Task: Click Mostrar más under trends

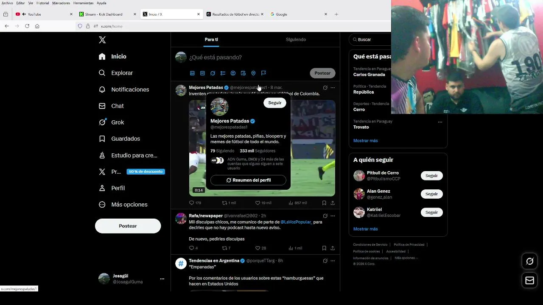Action: [365, 141]
